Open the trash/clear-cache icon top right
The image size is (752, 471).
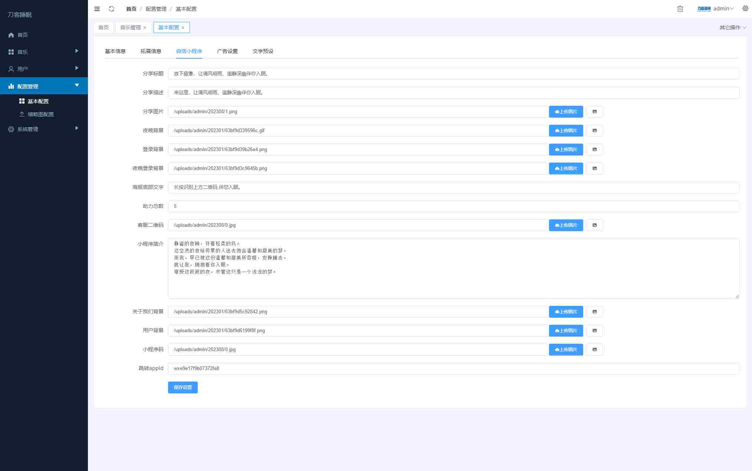point(680,9)
